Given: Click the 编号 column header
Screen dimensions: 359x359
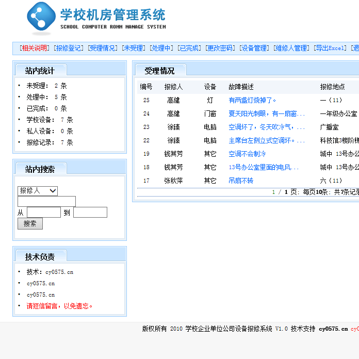Looking at the screenshot, I should coord(146,87).
